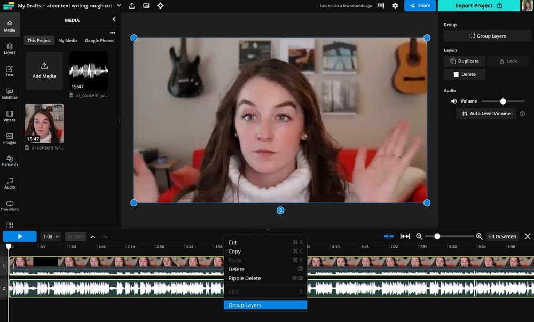
Task: Open the Subtitles panel
Action: 9,93
